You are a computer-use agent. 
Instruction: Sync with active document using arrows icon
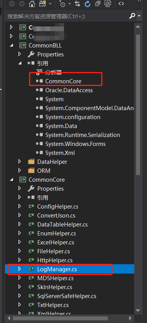pos(78,4)
